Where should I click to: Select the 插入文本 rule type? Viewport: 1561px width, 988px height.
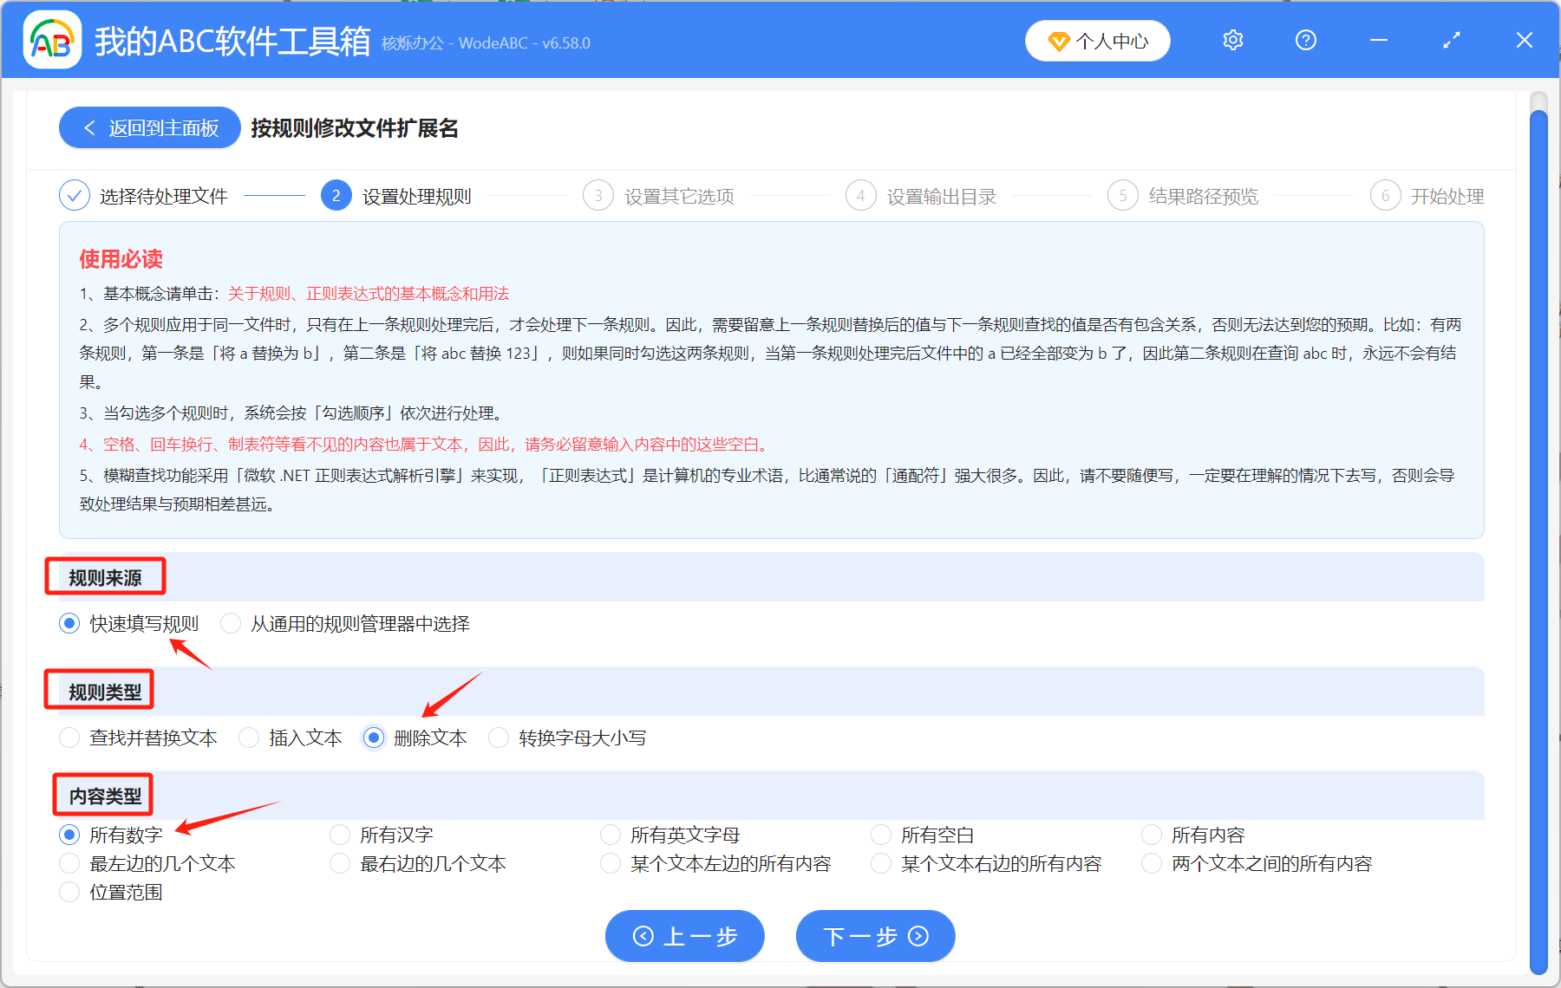249,738
